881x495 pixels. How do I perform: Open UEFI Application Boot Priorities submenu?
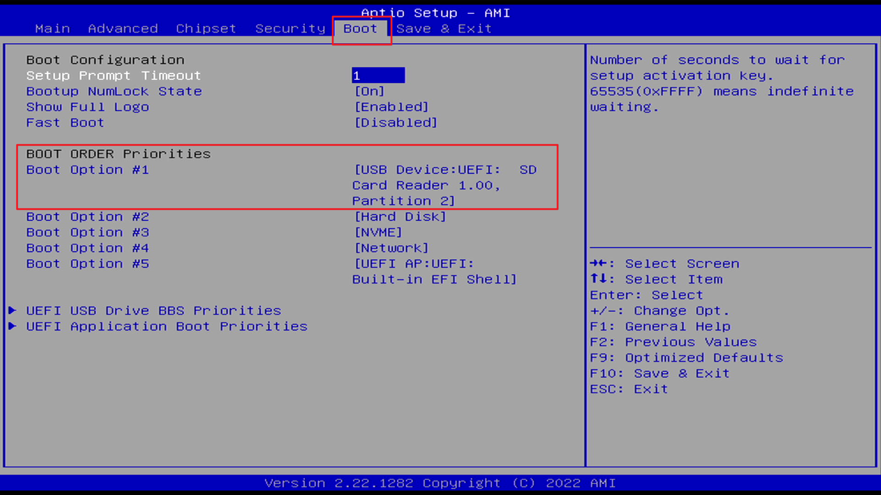click(x=167, y=326)
